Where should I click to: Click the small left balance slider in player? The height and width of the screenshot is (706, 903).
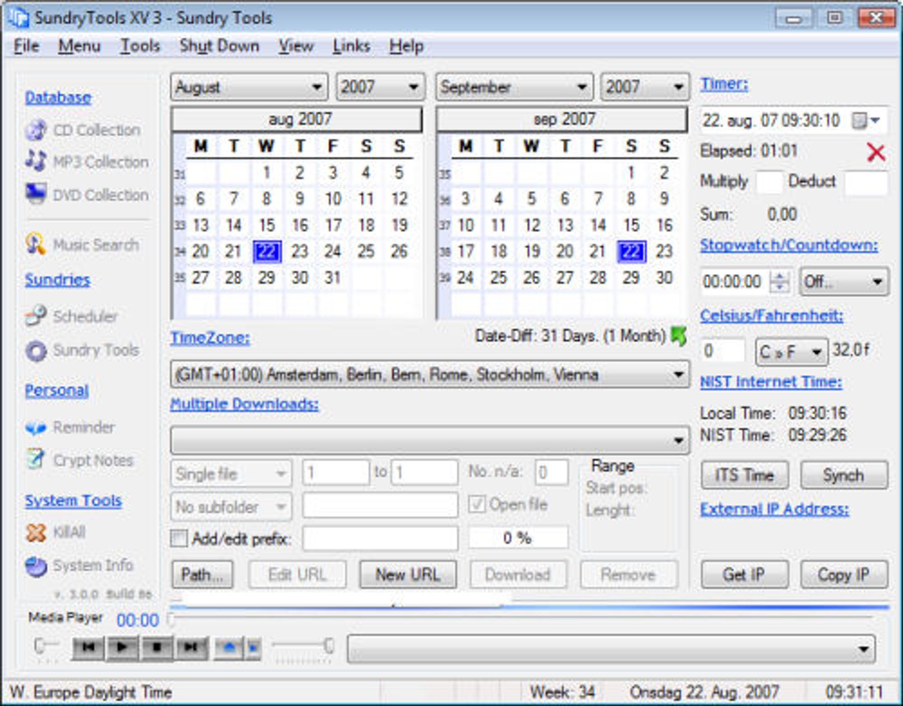click(46, 646)
